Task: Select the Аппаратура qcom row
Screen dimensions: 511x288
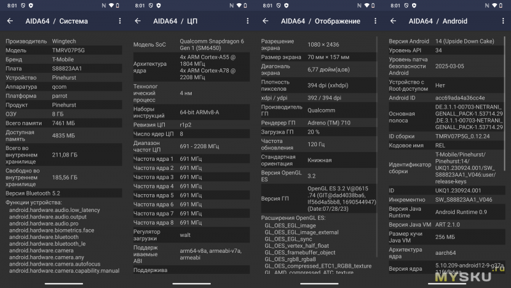Action: click(63, 87)
